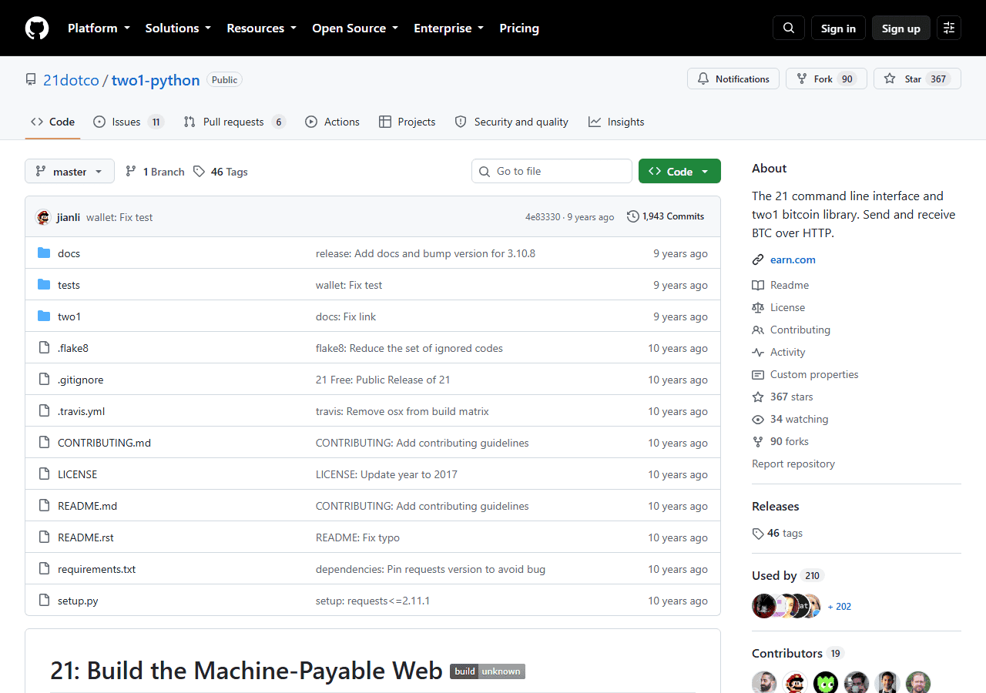986x693 pixels.
Task: Click Report repository link
Action: [793, 464]
